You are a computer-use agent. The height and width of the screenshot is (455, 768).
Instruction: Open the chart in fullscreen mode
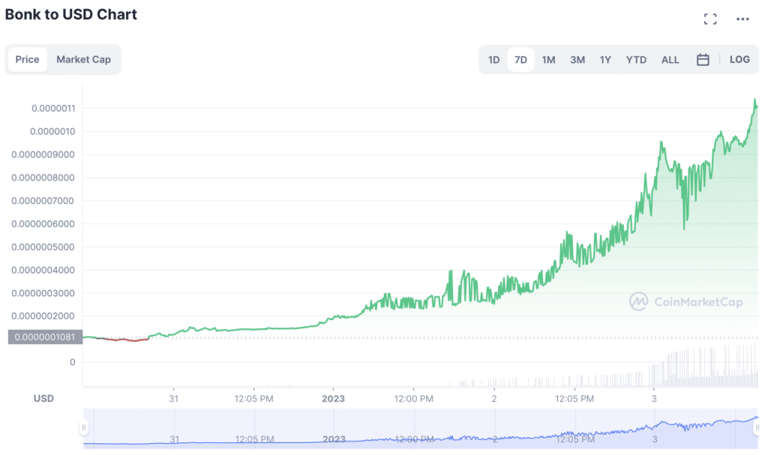click(709, 19)
